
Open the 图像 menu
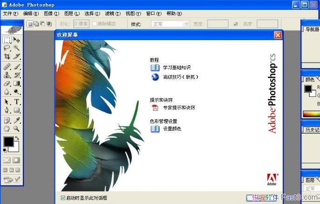(52, 13)
